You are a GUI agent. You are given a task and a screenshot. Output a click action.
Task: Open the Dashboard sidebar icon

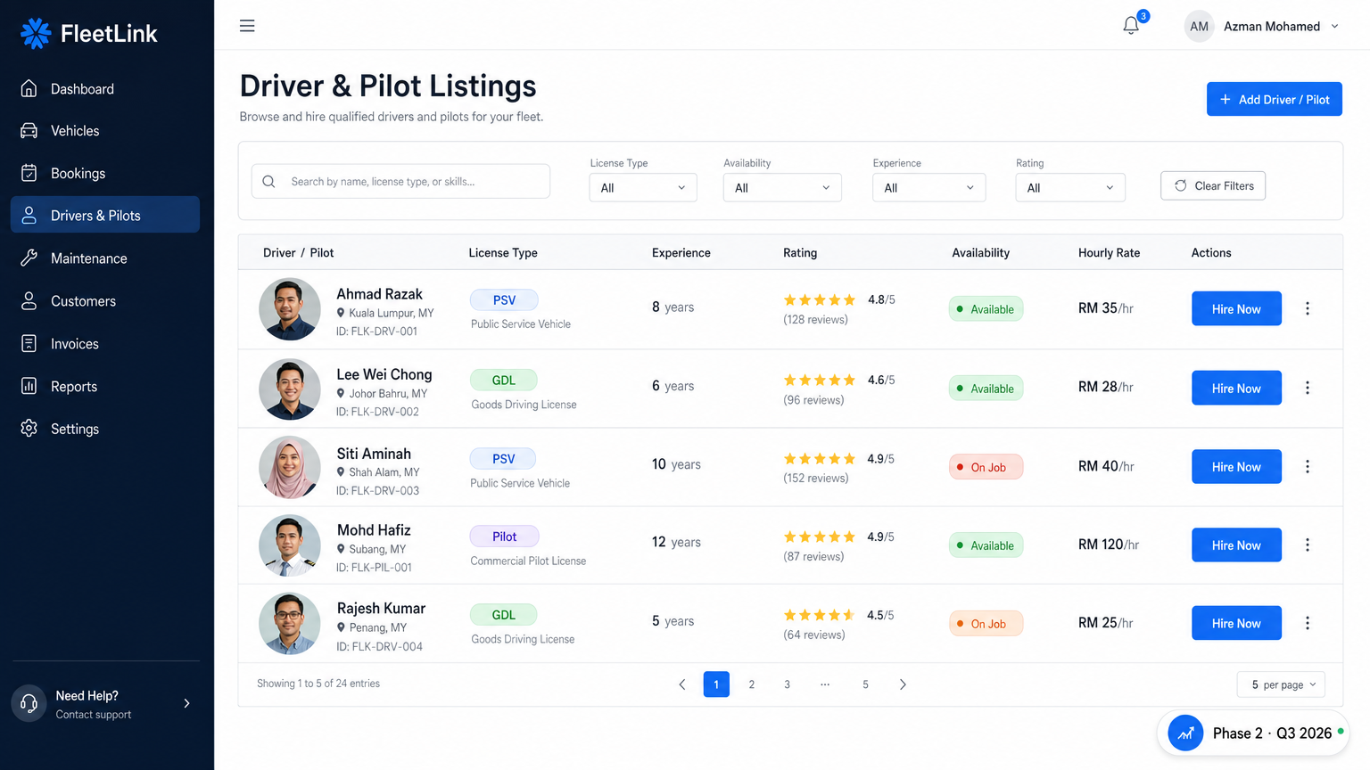coord(30,88)
